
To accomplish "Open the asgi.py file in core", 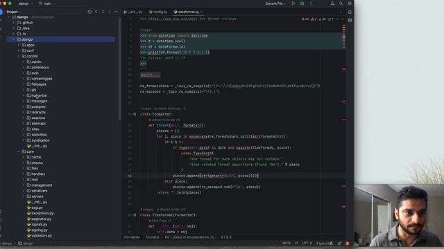I will [x=35, y=207].
